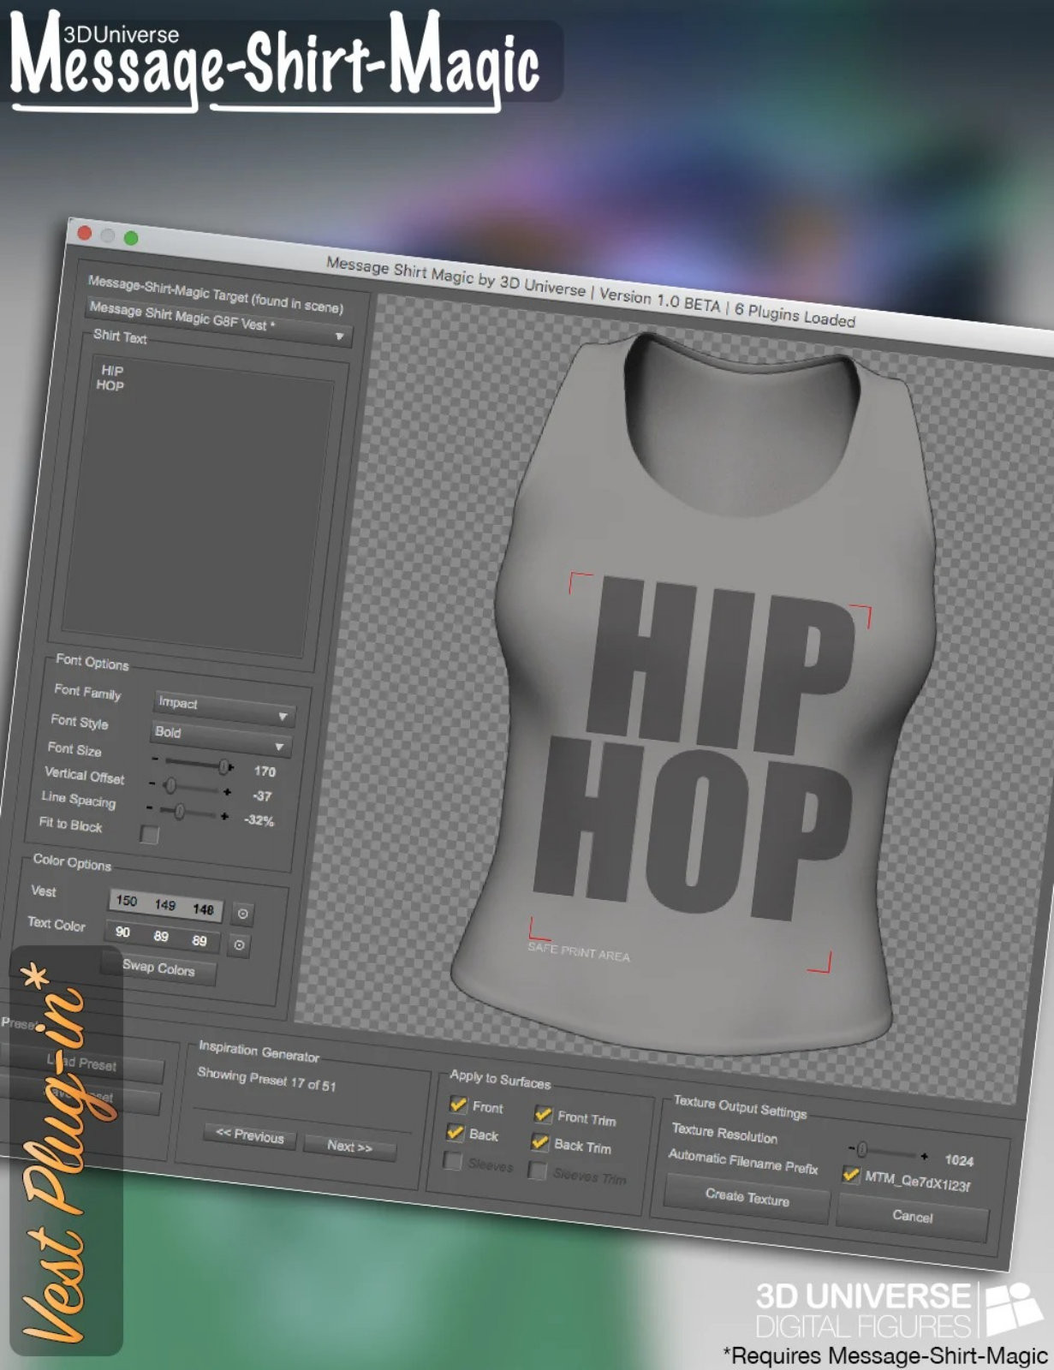Open the Text Color picker icon

pyautogui.click(x=240, y=945)
